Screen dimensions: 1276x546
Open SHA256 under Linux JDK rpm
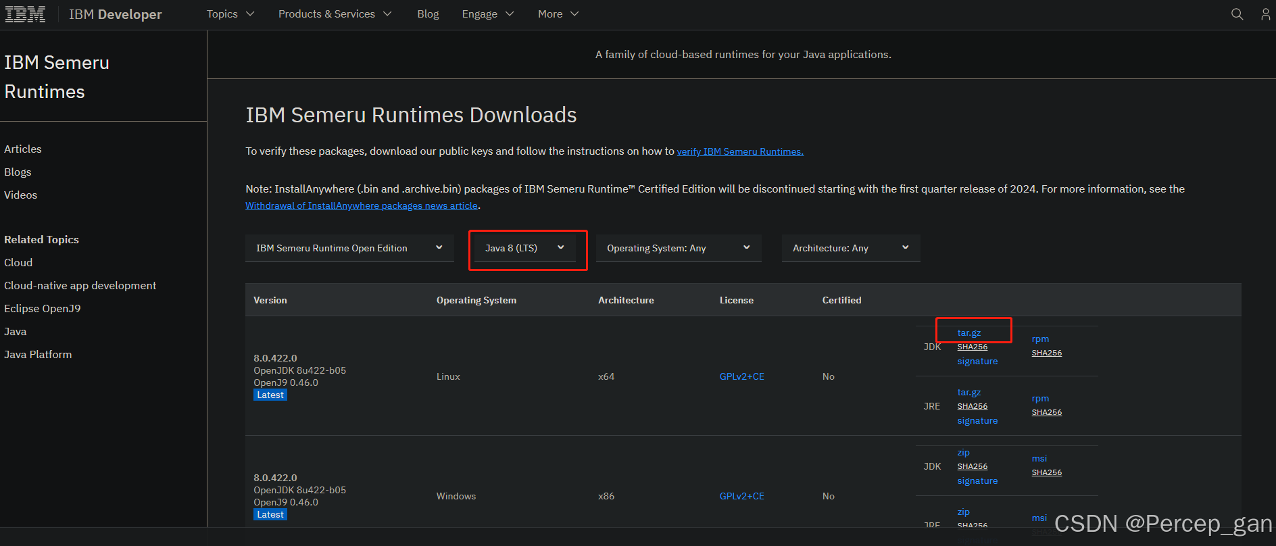pyautogui.click(x=1047, y=353)
